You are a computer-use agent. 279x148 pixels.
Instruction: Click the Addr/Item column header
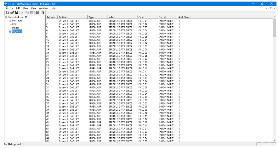point(187,17)
